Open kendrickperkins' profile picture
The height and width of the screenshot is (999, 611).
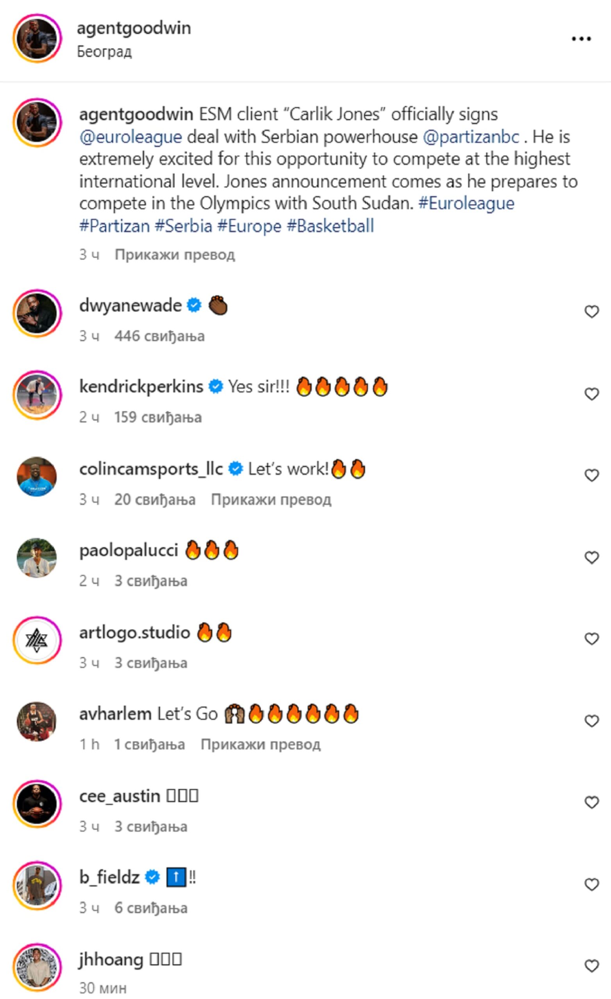click(37, 393)
